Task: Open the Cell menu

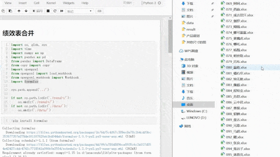Action: tap(37, 3)
